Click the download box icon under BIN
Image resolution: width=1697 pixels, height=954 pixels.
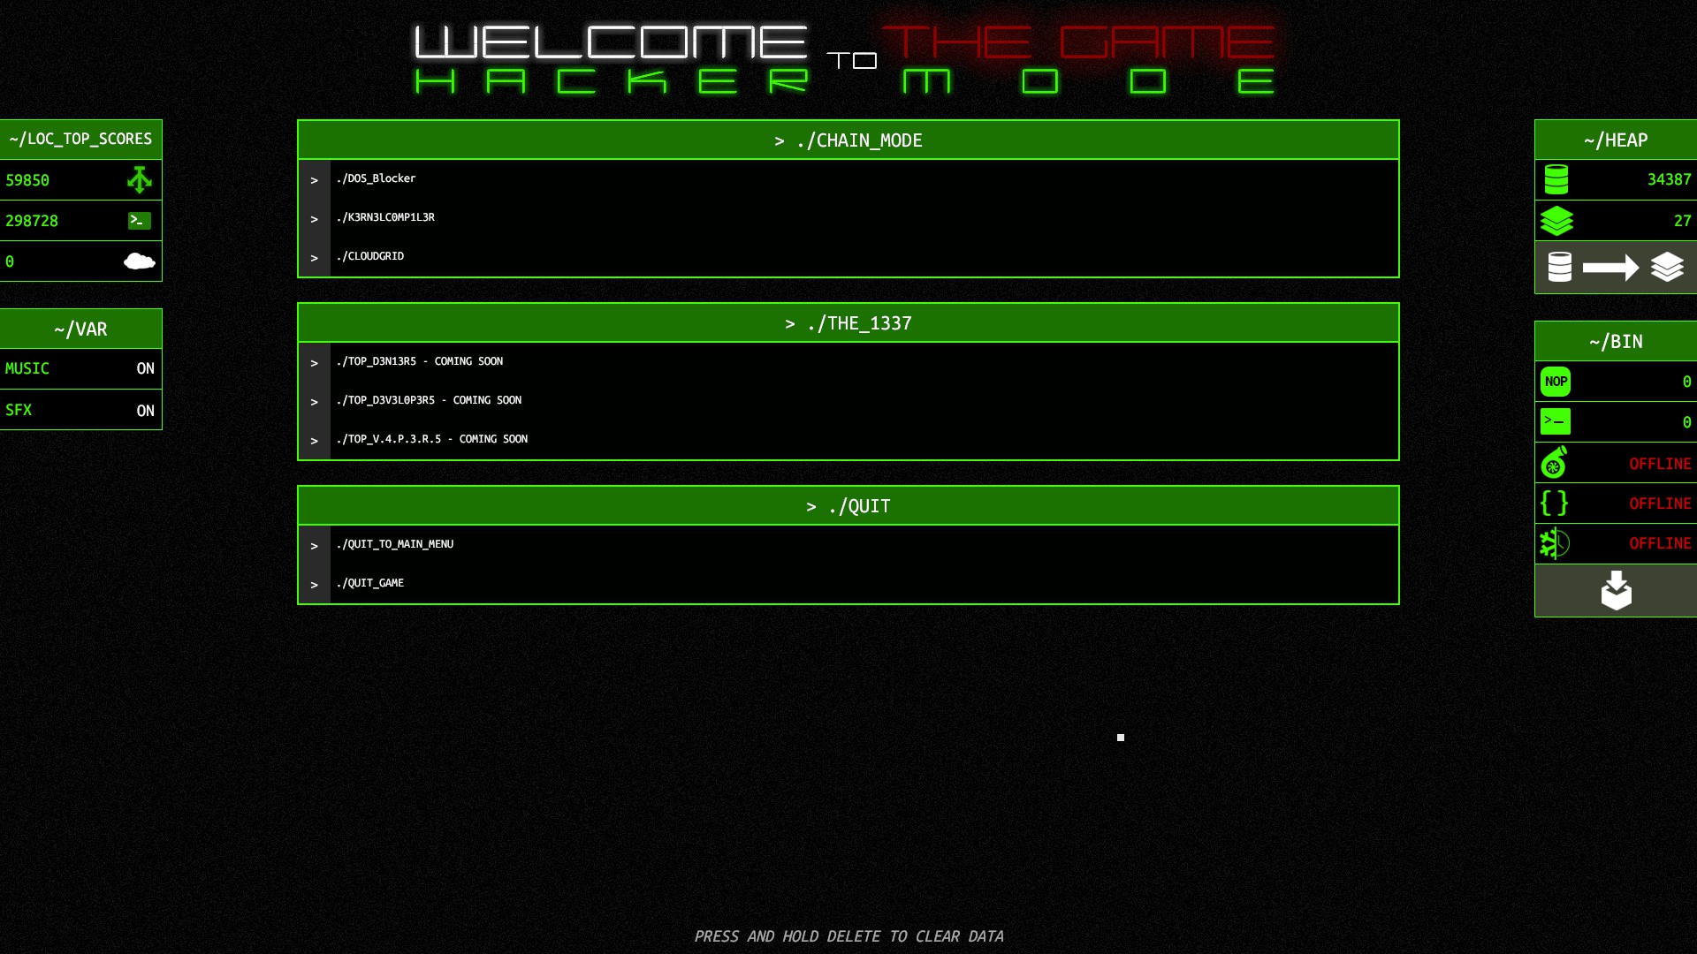pos(1616,590)
